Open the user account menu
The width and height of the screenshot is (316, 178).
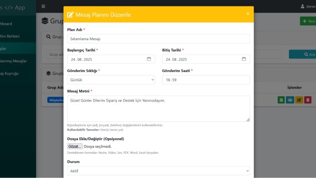(308, 6)
